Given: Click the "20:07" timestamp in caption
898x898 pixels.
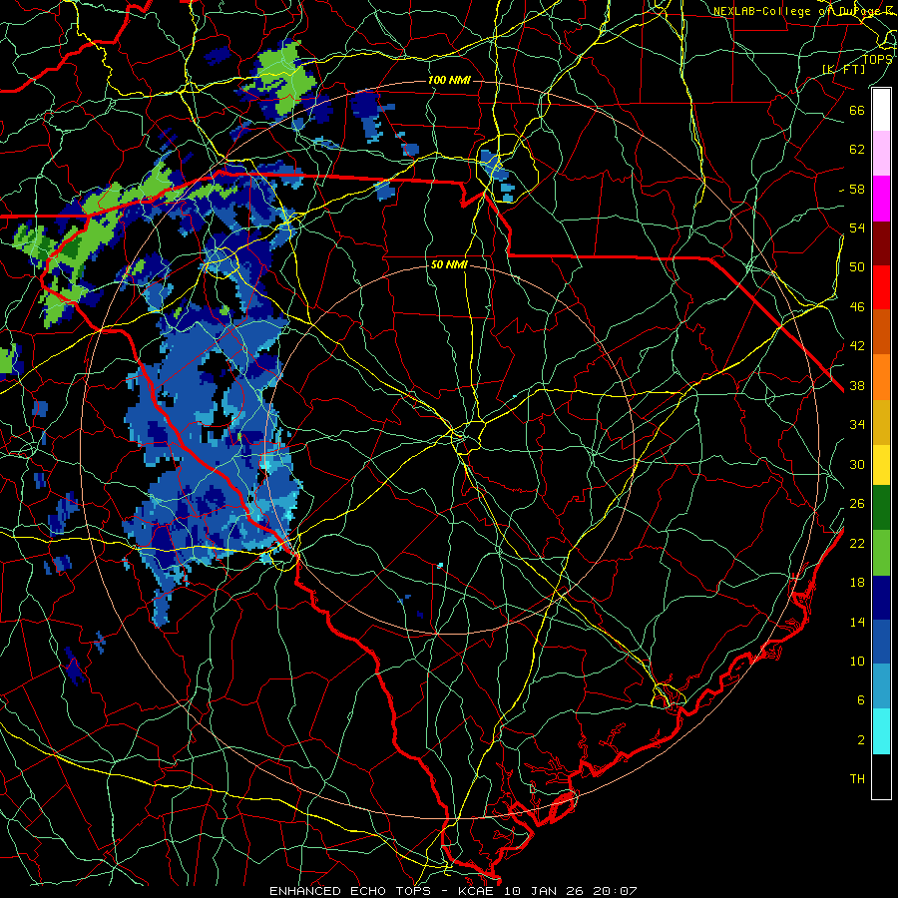Looking at the screenshot, I should pyautogui.click(x=614, y=891).
